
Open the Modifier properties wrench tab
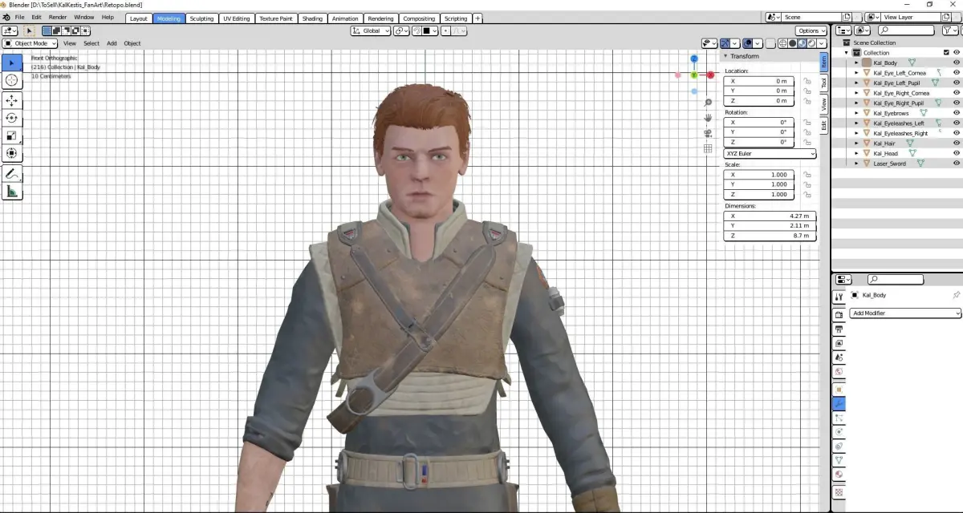[839, 404]
